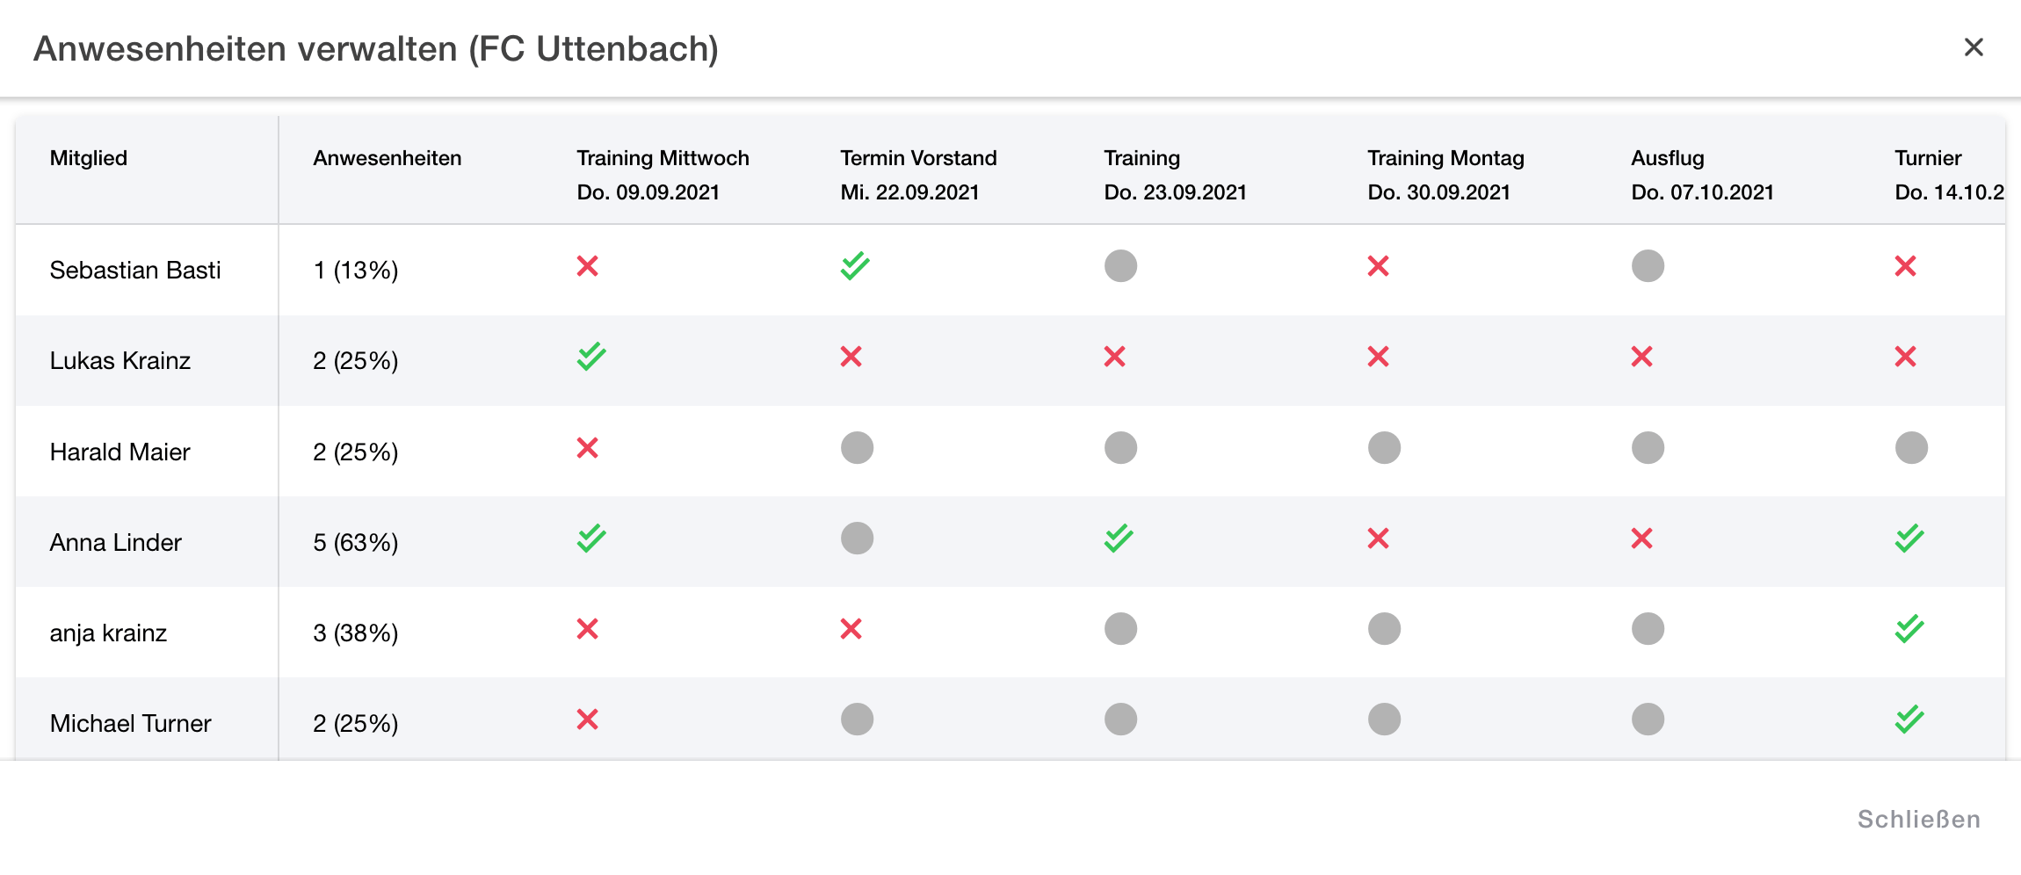Screen dimensions: 2021x875
Task: Click Lukas Krainz's red X for Training 23.09.2021
Action: pos(1114,357)
